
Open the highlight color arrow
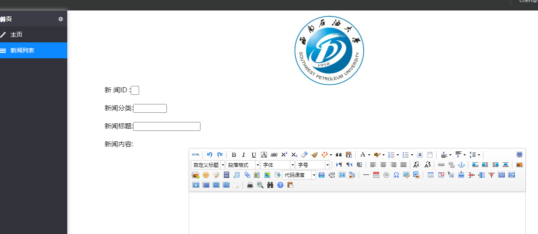(x=383, y=155)
